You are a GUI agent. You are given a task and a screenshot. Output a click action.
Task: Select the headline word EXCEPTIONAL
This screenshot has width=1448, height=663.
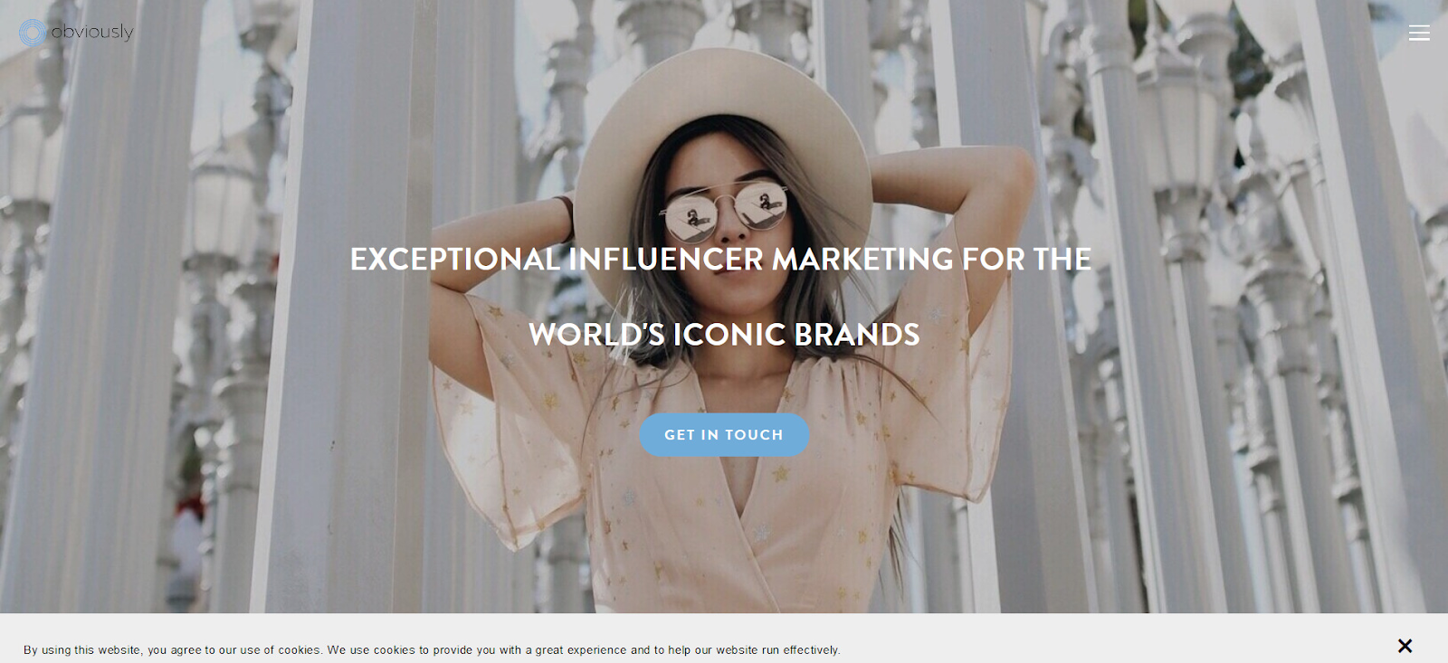pyautogui.click(x=455, y=260)
